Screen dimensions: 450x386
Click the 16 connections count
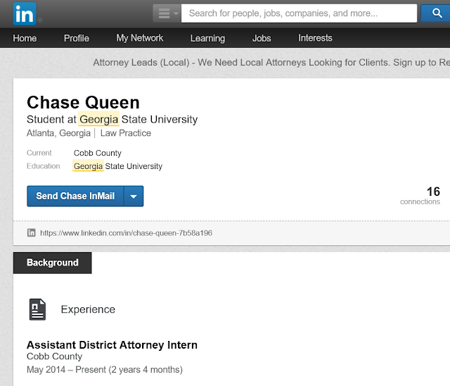(x=420, y=195)
